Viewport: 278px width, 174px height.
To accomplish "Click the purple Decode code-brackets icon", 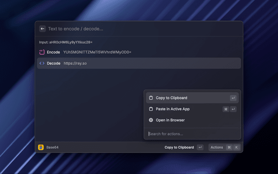I will [x=42, y=63].
